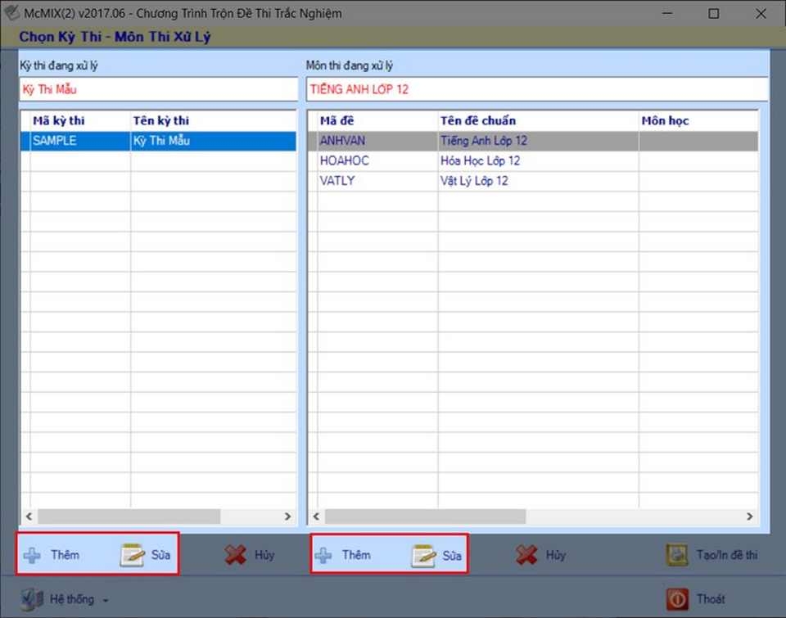
Task: Click the subject list horizontal scrollbar thumb
Action: [x=425, y=517]
